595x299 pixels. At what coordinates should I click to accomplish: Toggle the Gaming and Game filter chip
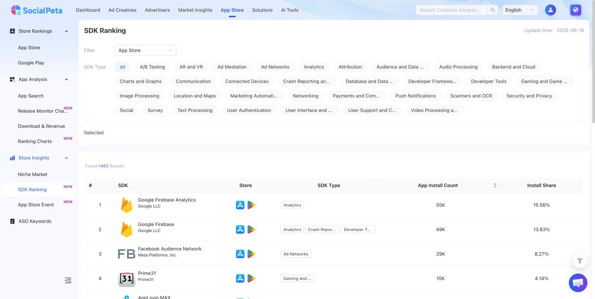point(545,82)
